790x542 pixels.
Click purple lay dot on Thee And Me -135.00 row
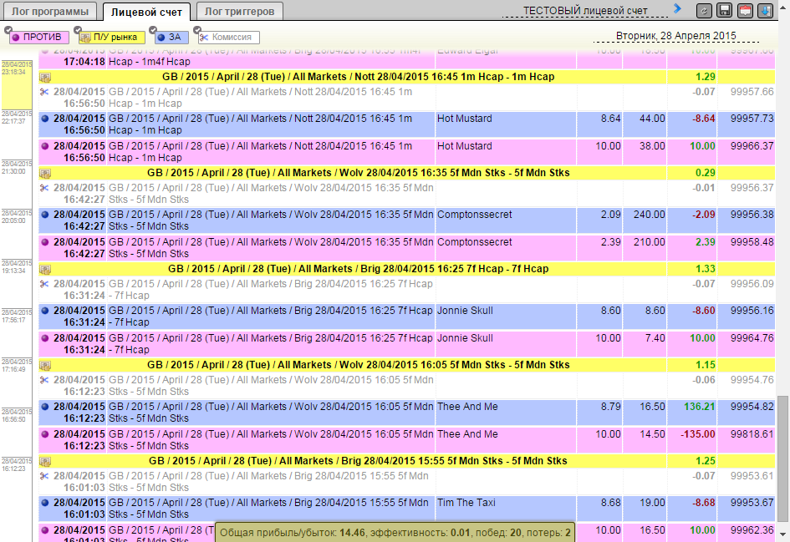click(45, 435)
